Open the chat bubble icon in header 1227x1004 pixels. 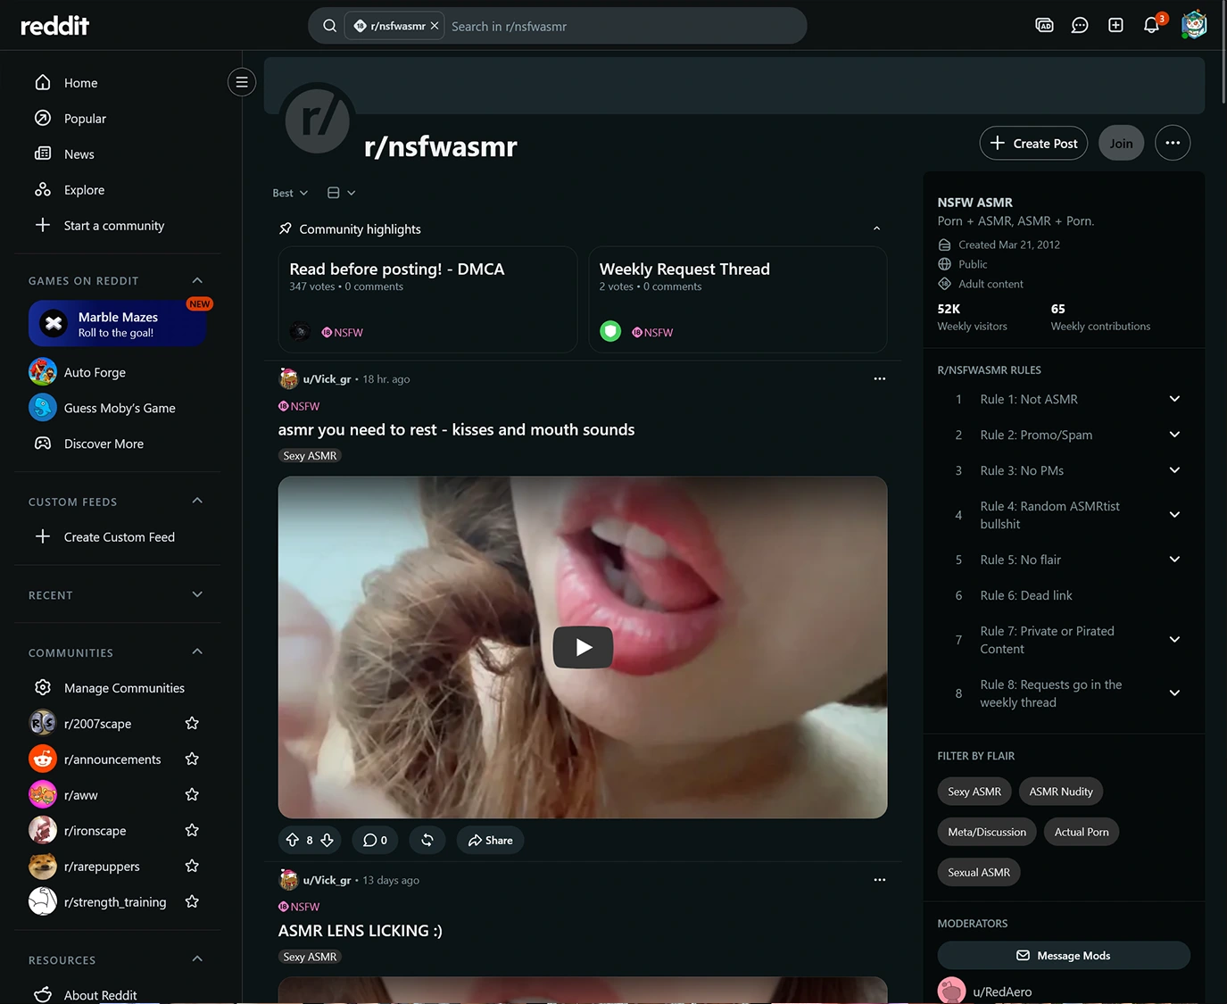pyautogui.click(x=1080, y=25)
